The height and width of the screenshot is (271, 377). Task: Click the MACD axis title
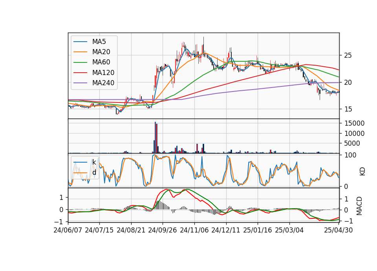[359, 206]
